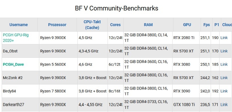Sort by GPU column header

187,25
